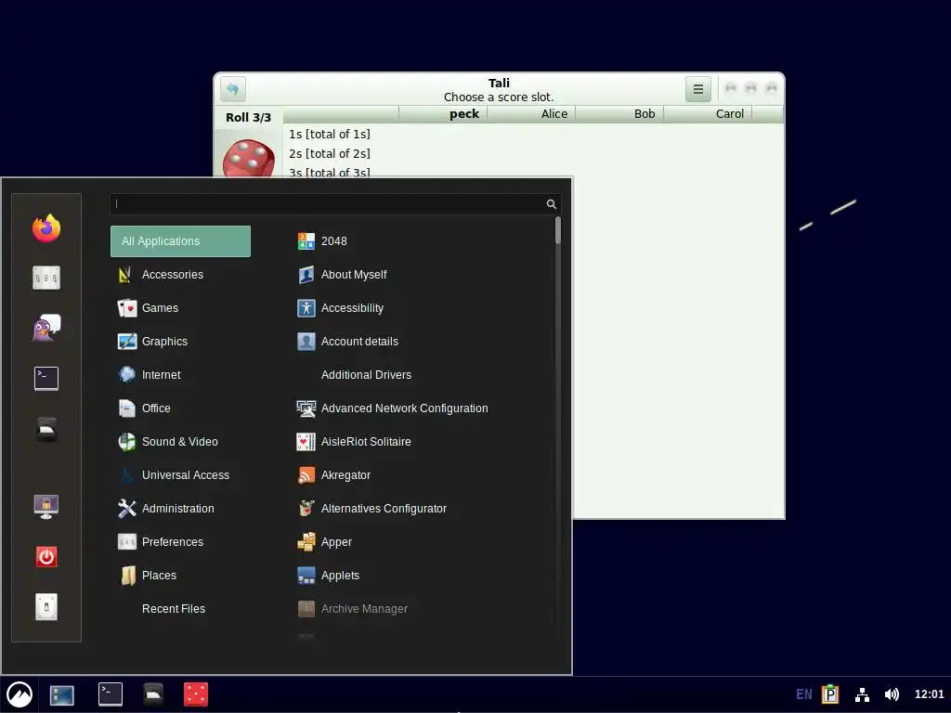Show the Recent Files category

(180, 608)
